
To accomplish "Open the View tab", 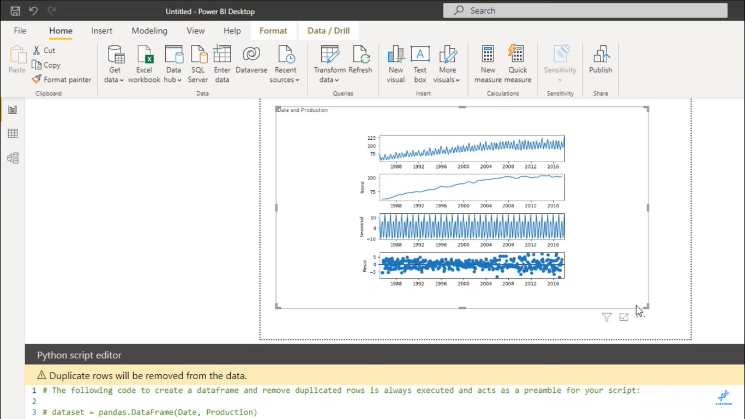I will point(195,31).
